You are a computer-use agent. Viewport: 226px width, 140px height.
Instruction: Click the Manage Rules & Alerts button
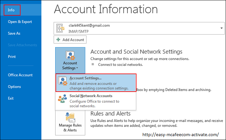[x=70, y=123]
